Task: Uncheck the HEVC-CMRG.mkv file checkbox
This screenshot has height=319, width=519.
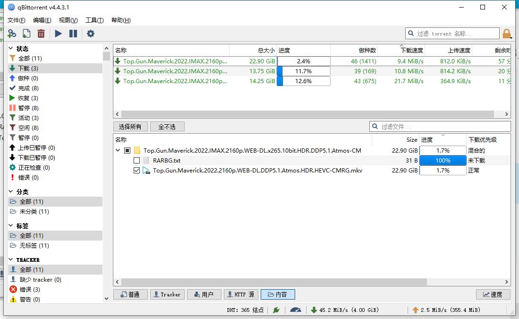Action: point(136,171)
